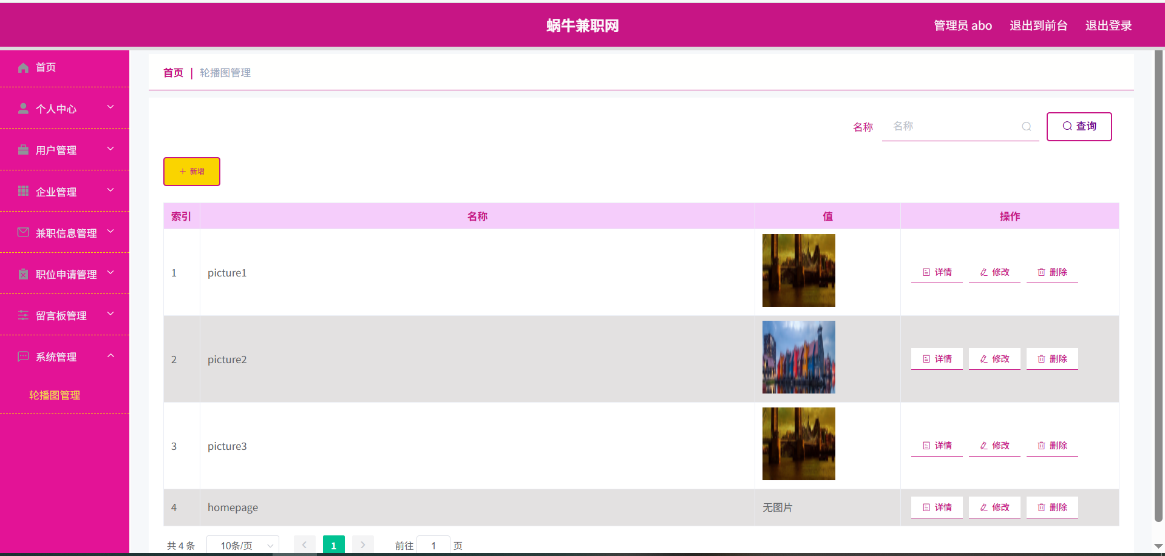
Task: Click 退出登录 in the top bar
Action: (x=1108, y=25)
